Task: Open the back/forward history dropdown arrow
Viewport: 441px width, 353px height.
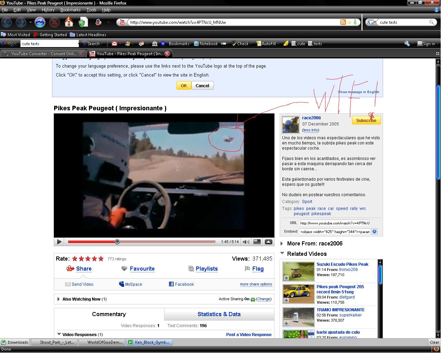Action: (30, 22)
